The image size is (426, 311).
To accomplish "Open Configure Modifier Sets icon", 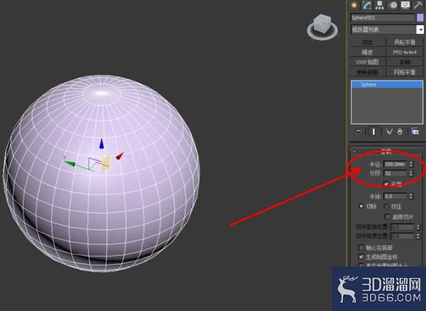I will point(415,131).
